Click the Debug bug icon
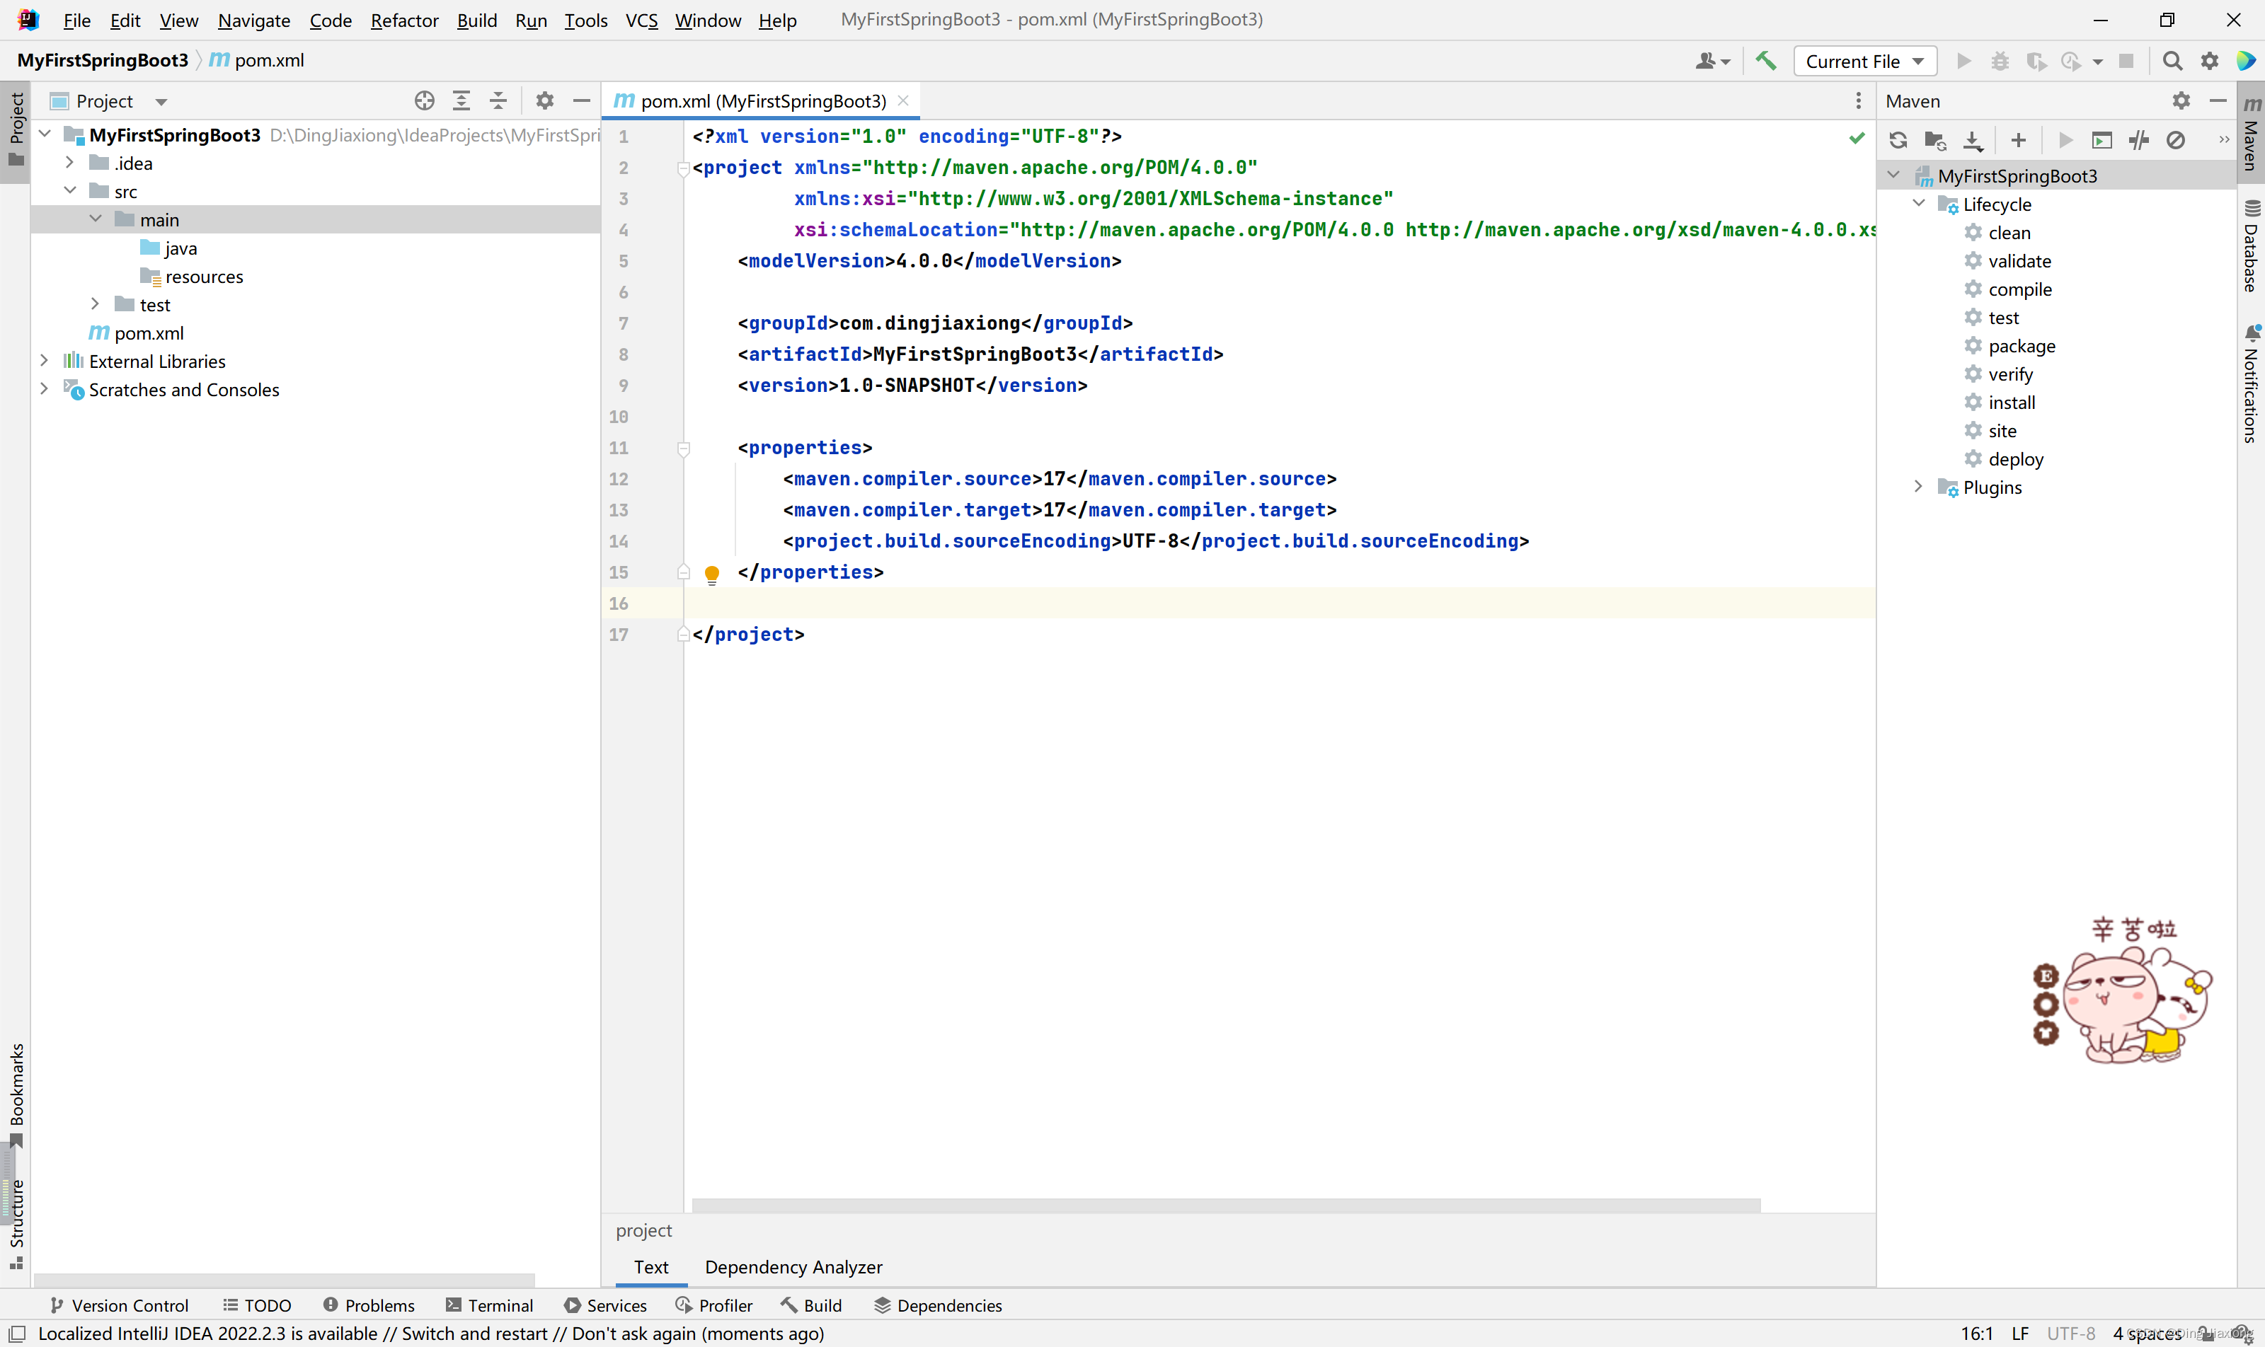This screenshot has height=1347, width=2265. (x=2000, y=61)
